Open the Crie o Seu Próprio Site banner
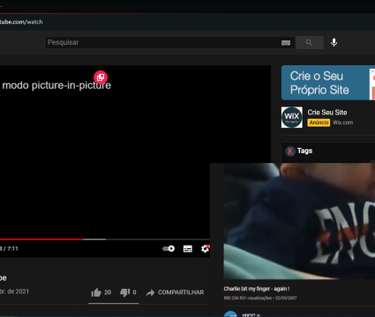375x317 pixels. (x=328, y=83)
